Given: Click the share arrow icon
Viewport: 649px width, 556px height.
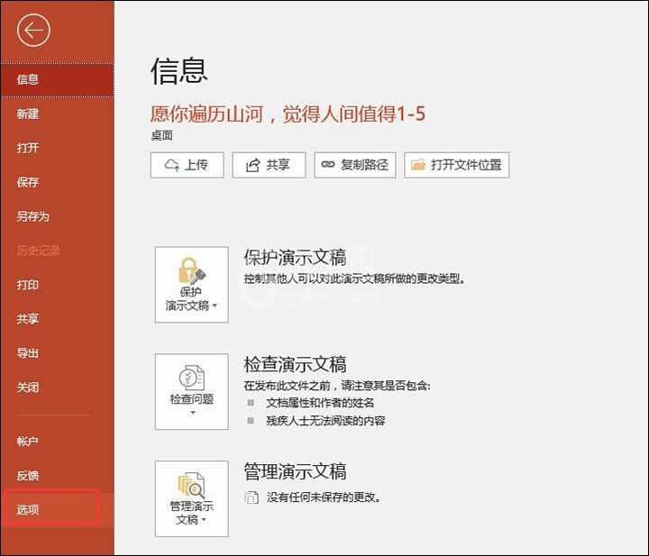Looking at the screenshot, I should [253, 165].
